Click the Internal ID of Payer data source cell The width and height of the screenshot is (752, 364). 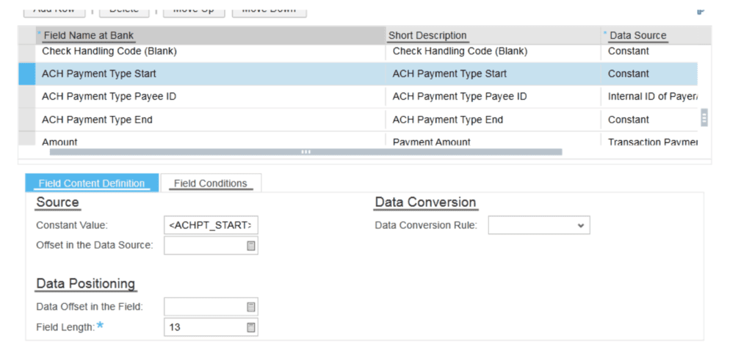[x=649, y=97]
